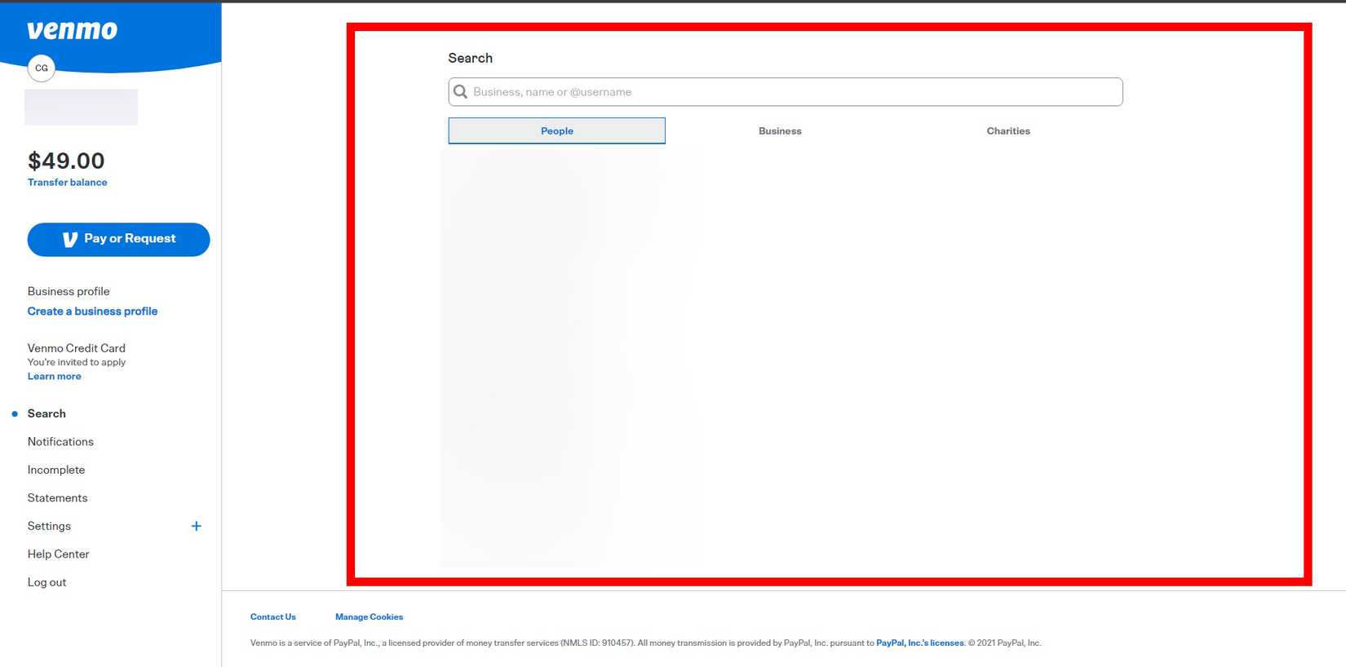Switch to the Business tab
The height and width of the screenshot is (667, 1346).
[780, 130]
